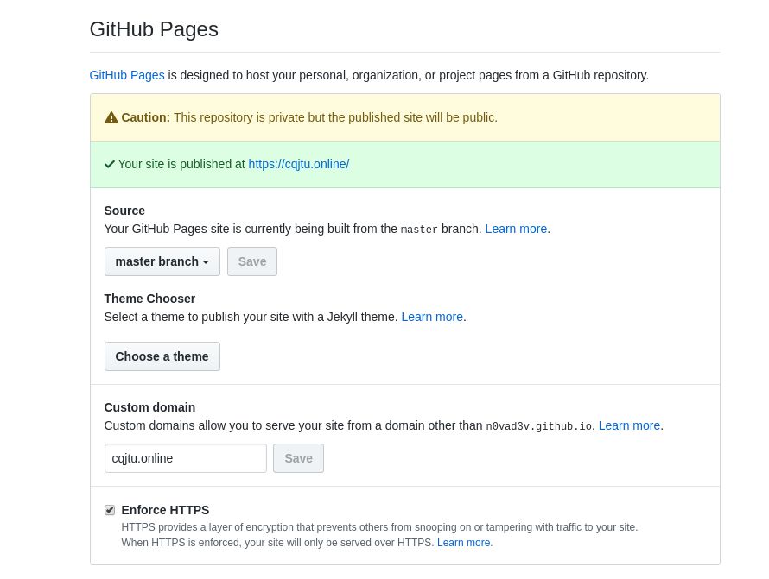Click the green published checkmark icon
Screen dimensions: 769x579
pyautogui.click(x=110, y=164)
